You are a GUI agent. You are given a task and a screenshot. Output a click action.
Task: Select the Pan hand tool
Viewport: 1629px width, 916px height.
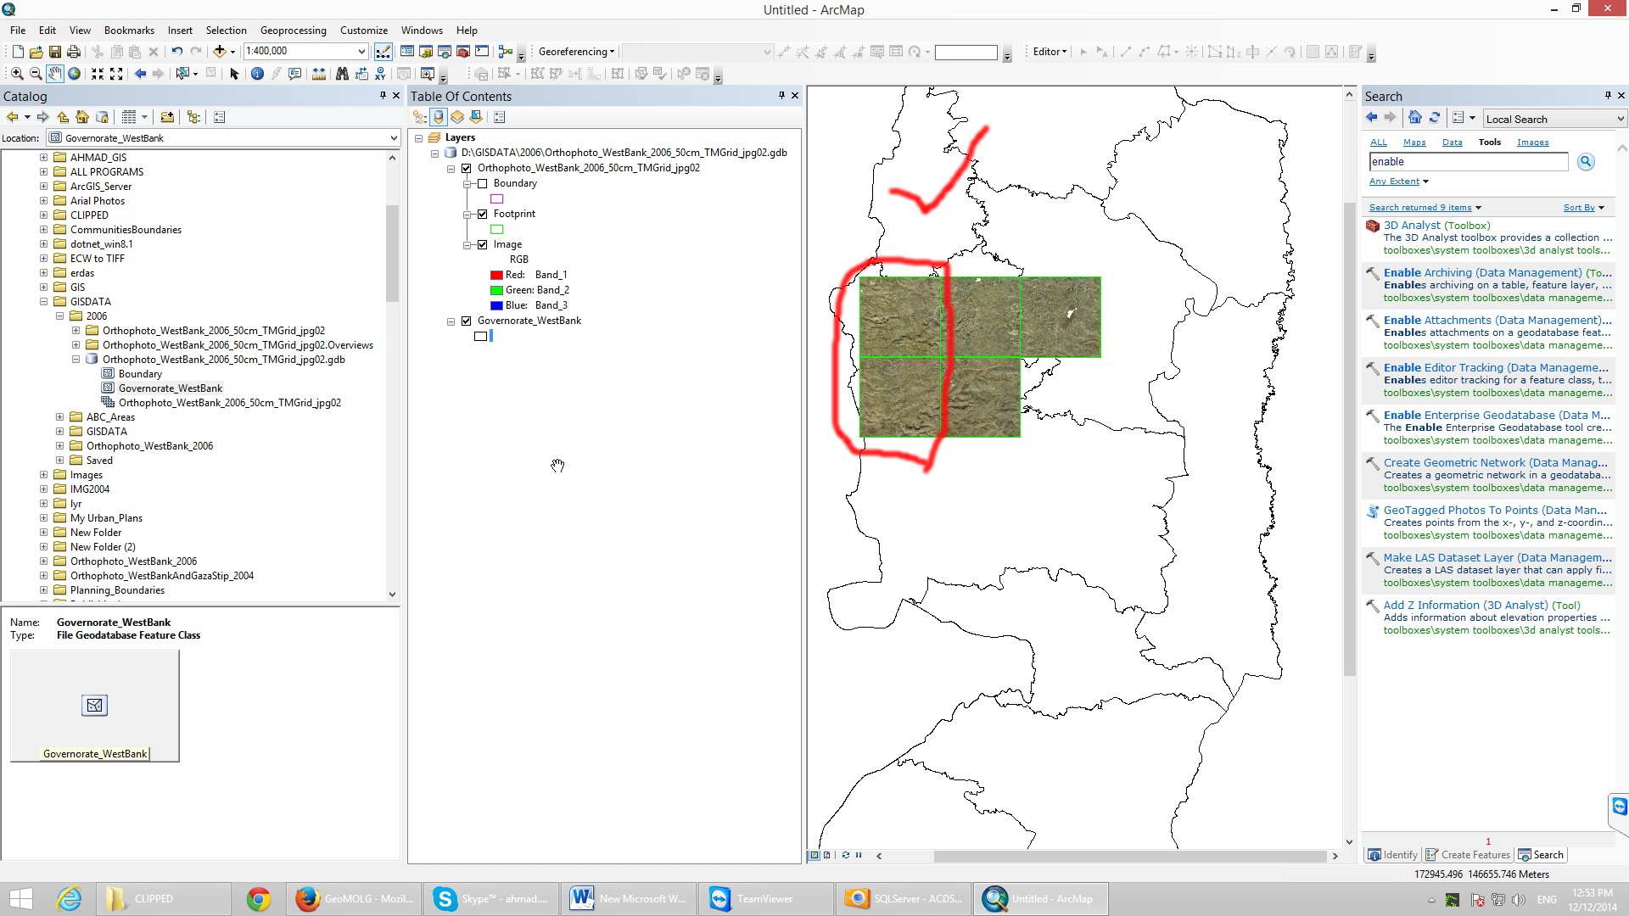[55, 74]
